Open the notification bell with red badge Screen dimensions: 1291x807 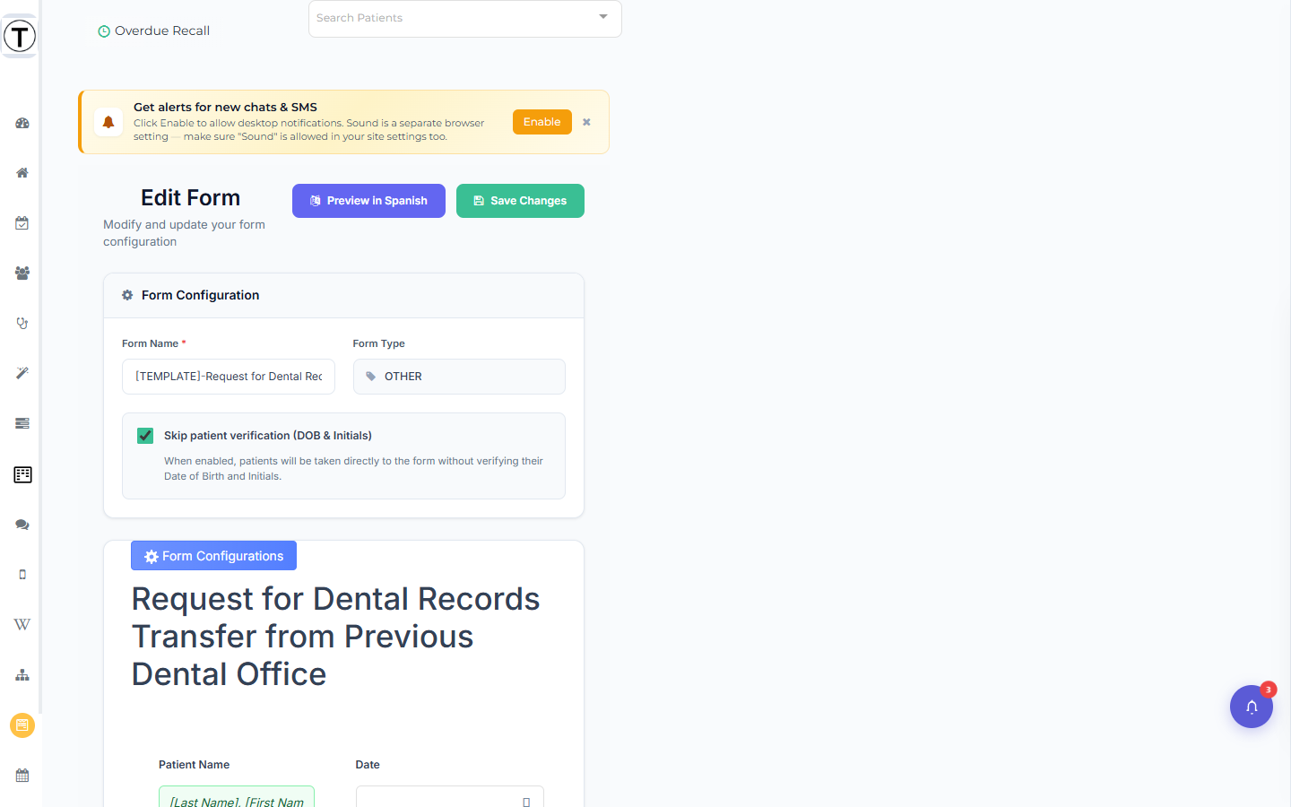pos(1252,707)
